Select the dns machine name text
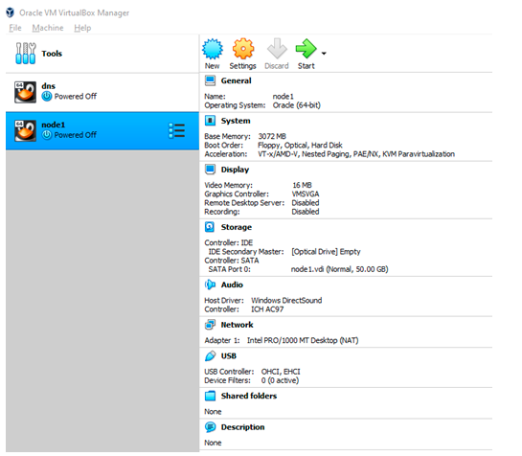 (x=48, y=86)
